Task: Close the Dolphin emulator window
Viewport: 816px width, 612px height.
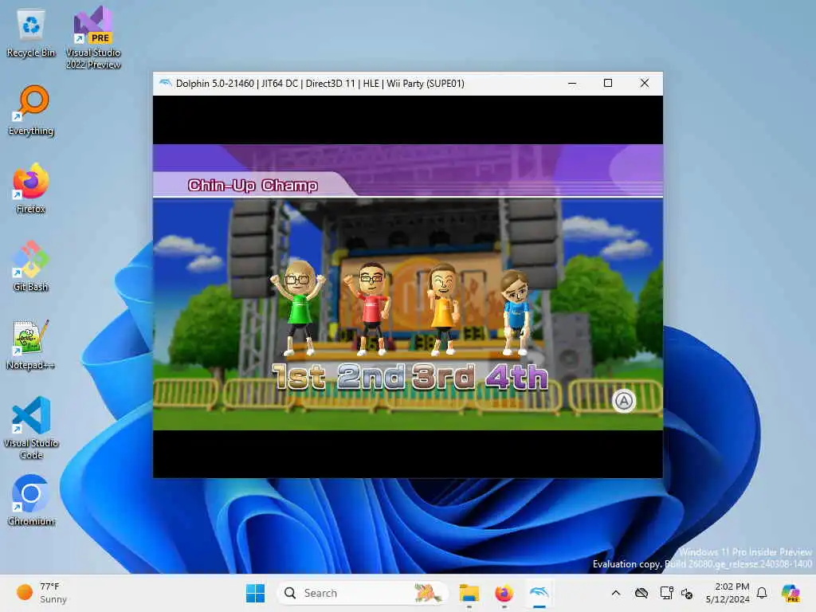Action: pyautogui.click(x=644, y=83)
